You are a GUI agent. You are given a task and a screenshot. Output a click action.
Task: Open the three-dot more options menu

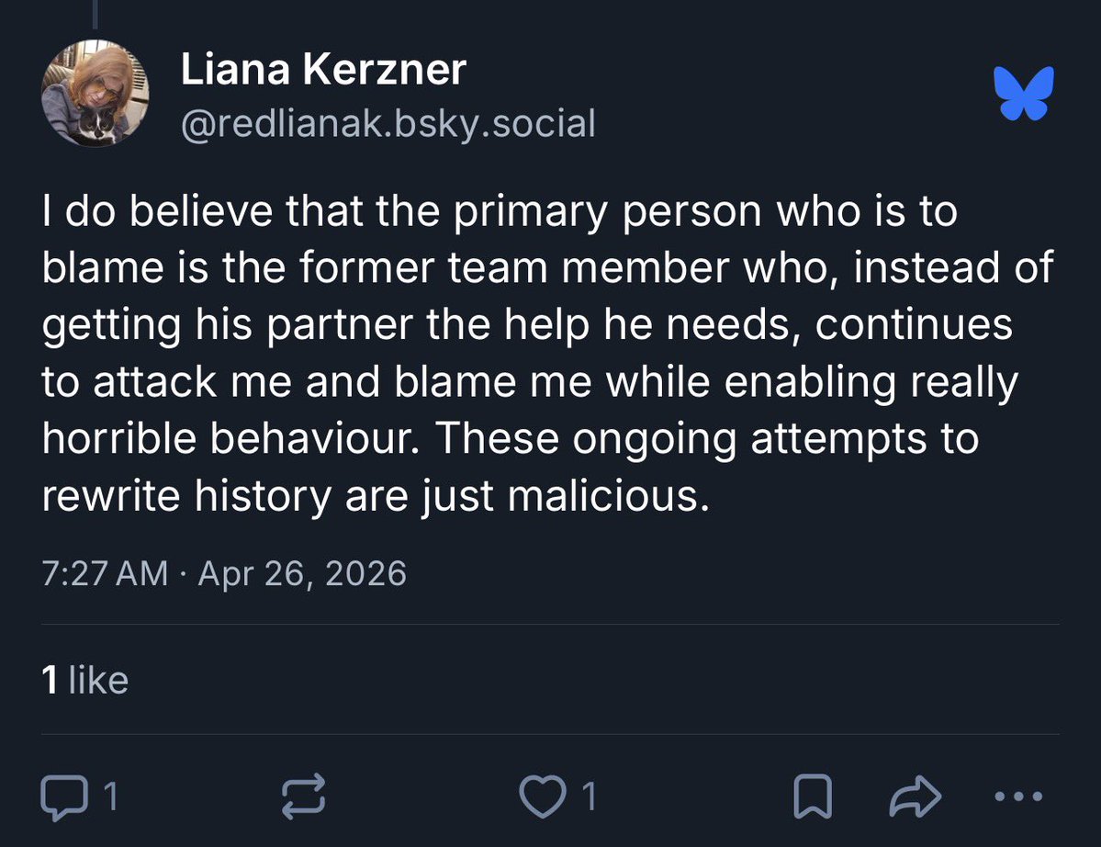1019,796
